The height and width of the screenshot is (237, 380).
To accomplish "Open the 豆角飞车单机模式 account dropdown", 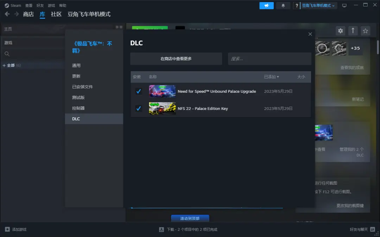I will (318, 6).
